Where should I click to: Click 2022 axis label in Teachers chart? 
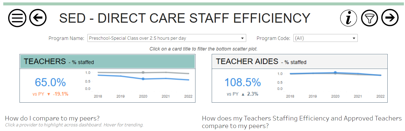(x=188, y=96)
